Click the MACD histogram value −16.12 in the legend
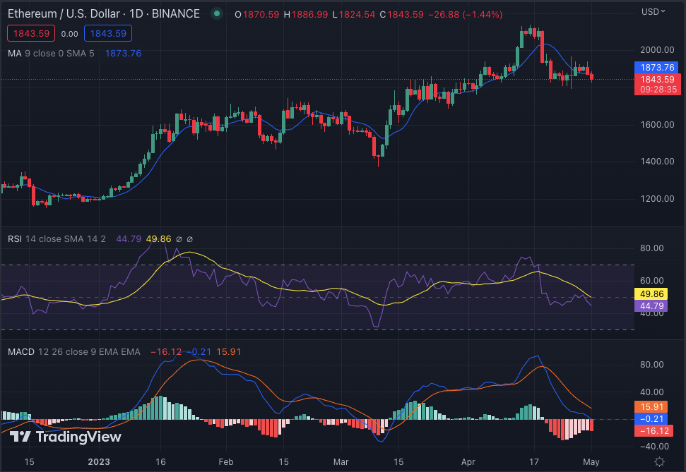686x472 pixels. point(166,352)
